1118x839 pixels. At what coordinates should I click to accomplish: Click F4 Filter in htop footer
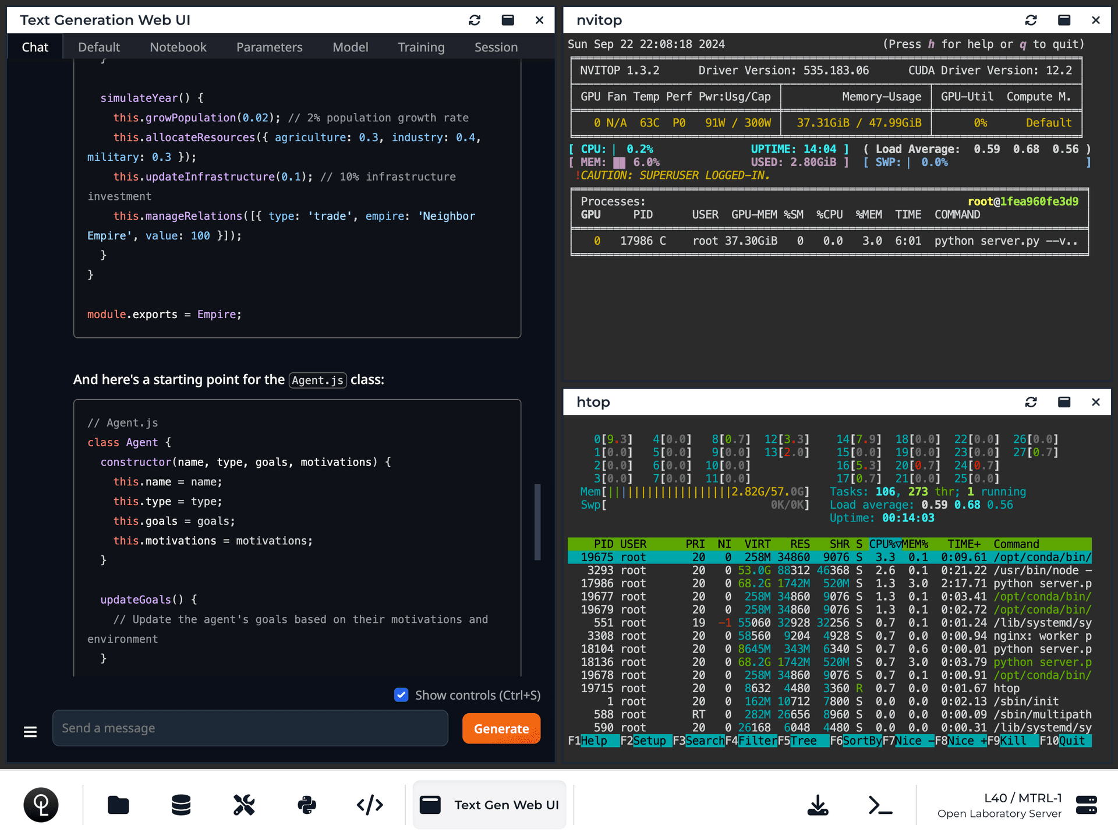click(751, 741)
